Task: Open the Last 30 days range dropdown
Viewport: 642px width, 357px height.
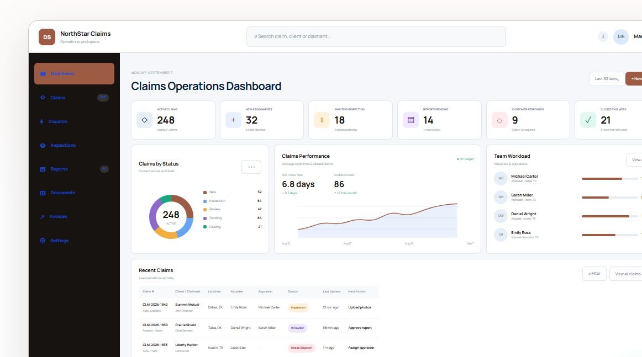Action: coord(607,78)
